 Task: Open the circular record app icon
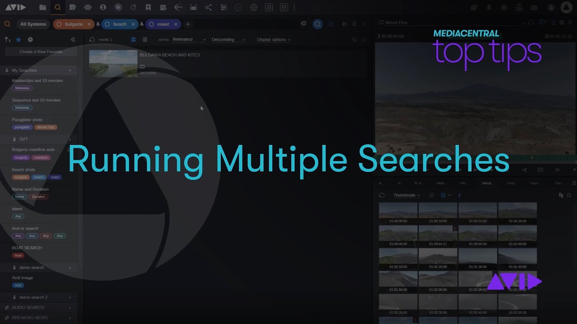[x=118, y=7]
